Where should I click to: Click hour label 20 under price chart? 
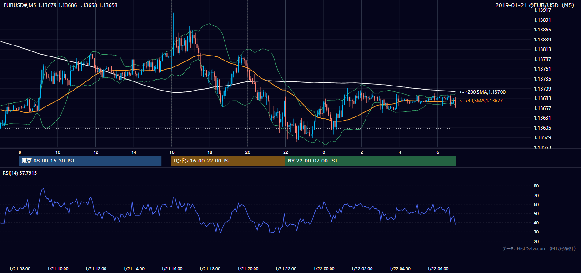coord(248,152)
